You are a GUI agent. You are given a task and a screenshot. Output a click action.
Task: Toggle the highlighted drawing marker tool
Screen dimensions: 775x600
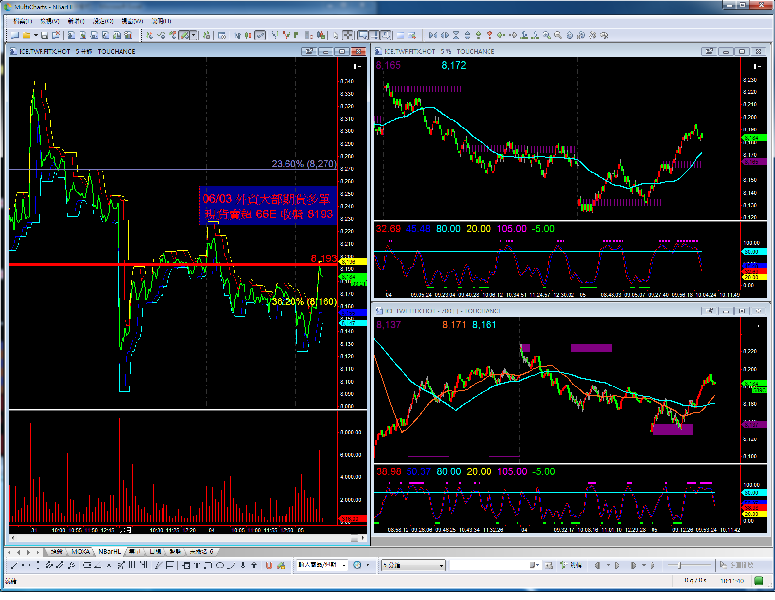(x=184, y=35)
